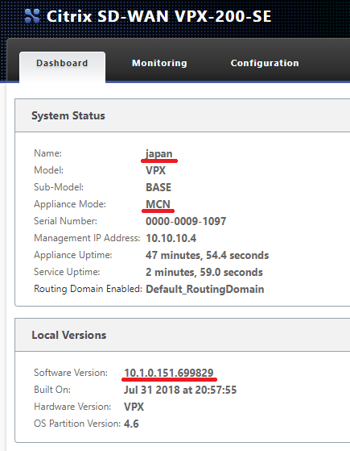The width and height of the screenshot is (350, 451).
Task: Open the Dashboard tab
Action: (62, 67)
